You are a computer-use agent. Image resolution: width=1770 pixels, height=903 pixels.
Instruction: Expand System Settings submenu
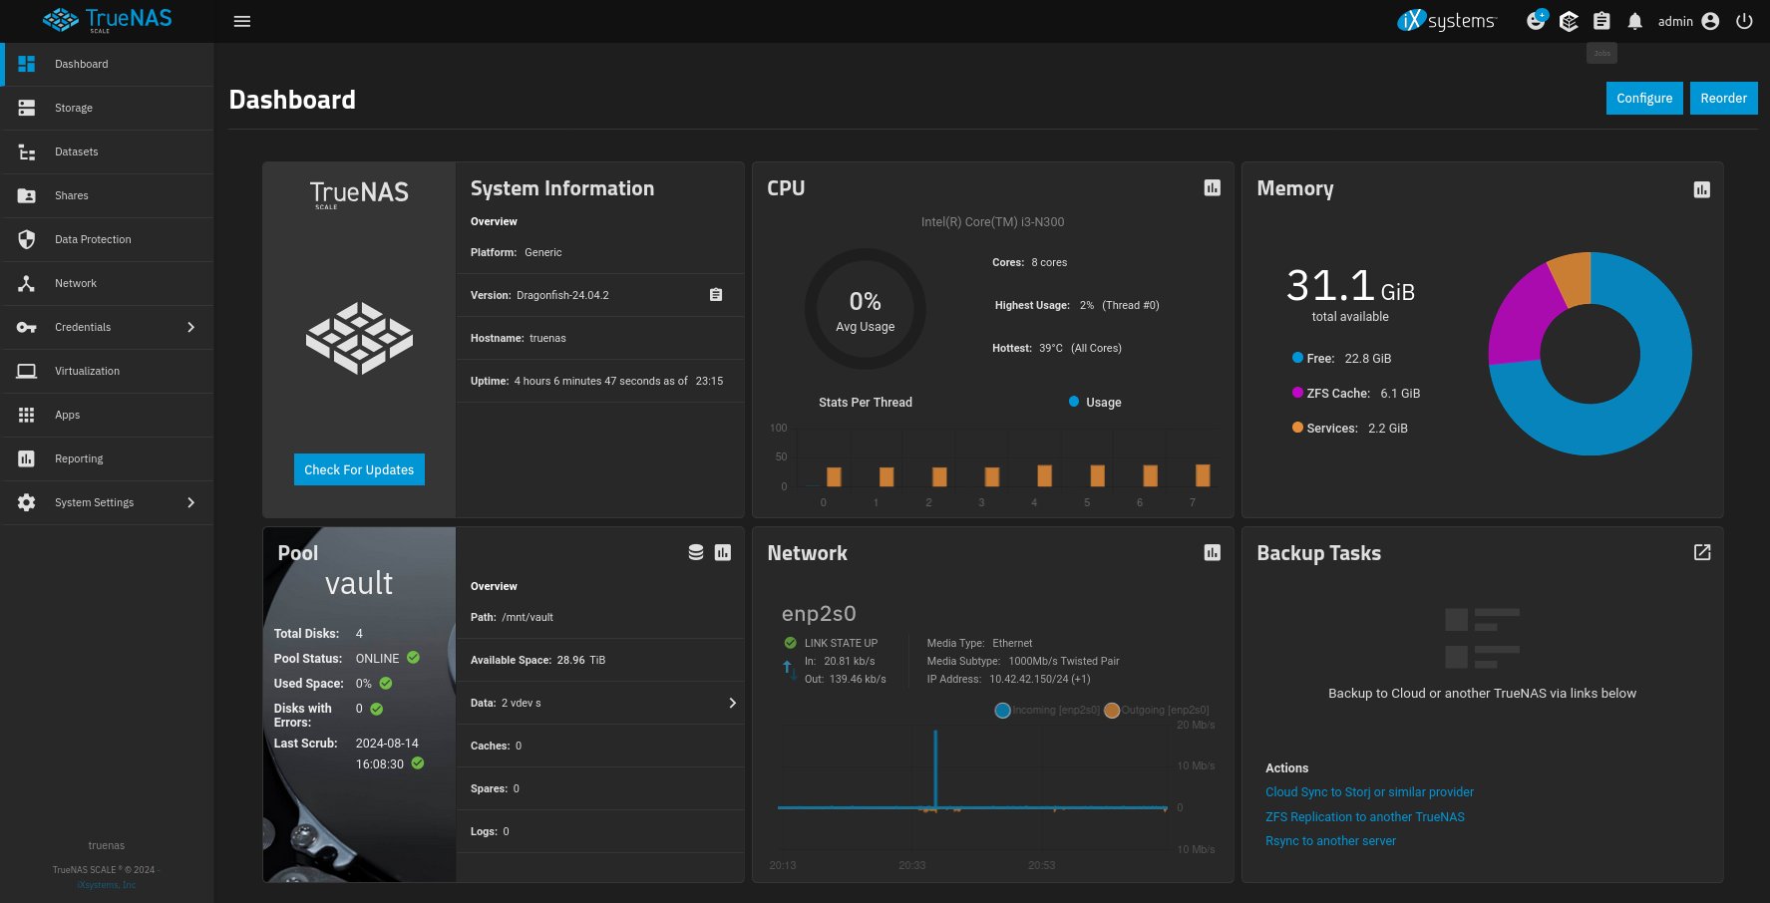(107, 502)
